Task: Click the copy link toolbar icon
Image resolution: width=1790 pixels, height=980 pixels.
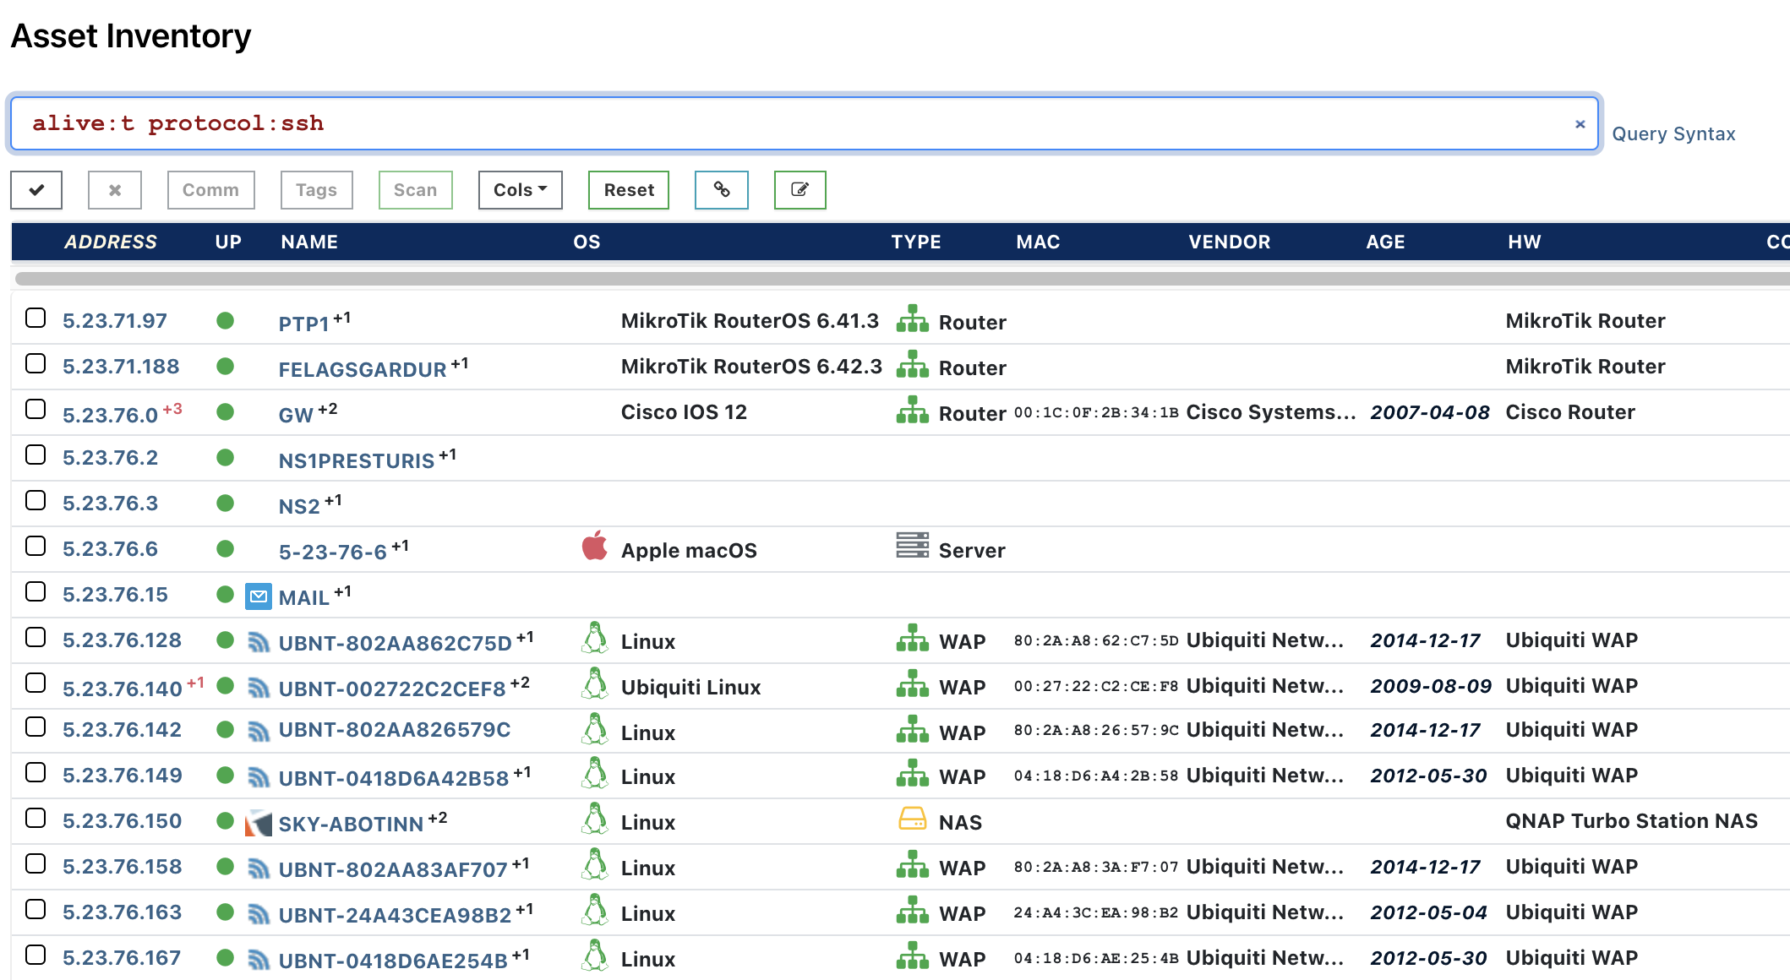Action: click(x=721, y=190)
